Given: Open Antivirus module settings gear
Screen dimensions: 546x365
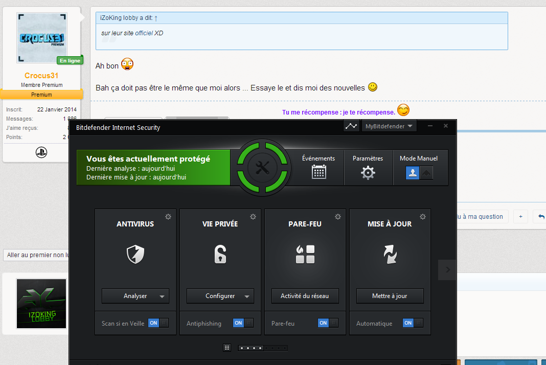Looking at the screenshot, I should [x=168, y=217].
